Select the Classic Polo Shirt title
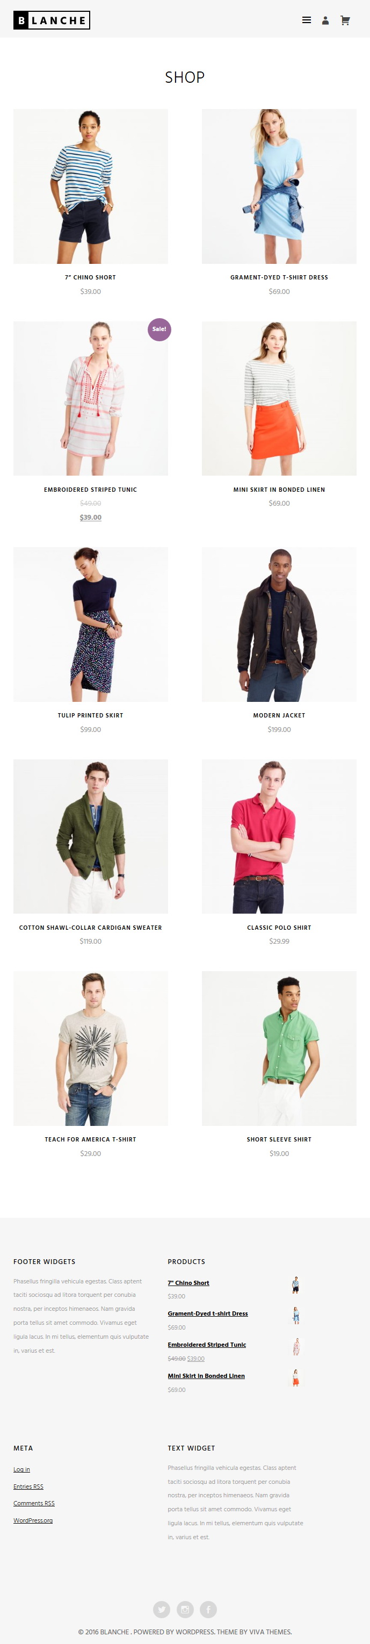The image size is (370, 1644). tap(279, 927)
